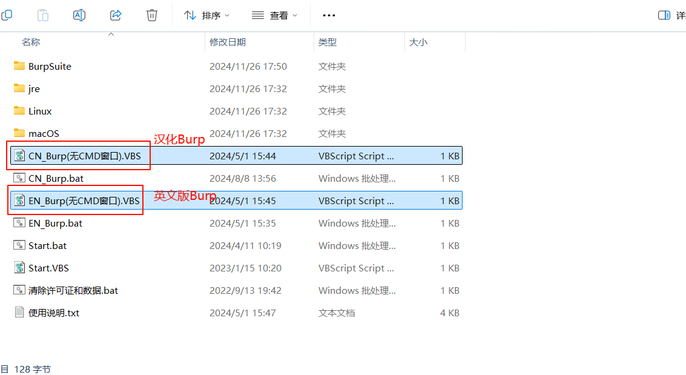The width and height of the screenshot is (686, 375).
Task: Click date 2022/9/13 19:42
Action: click(245, 291)
